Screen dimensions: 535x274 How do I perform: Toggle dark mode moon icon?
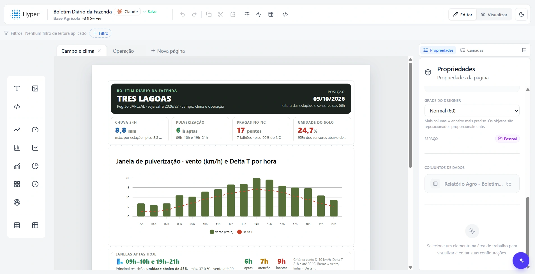coord(522,14)
